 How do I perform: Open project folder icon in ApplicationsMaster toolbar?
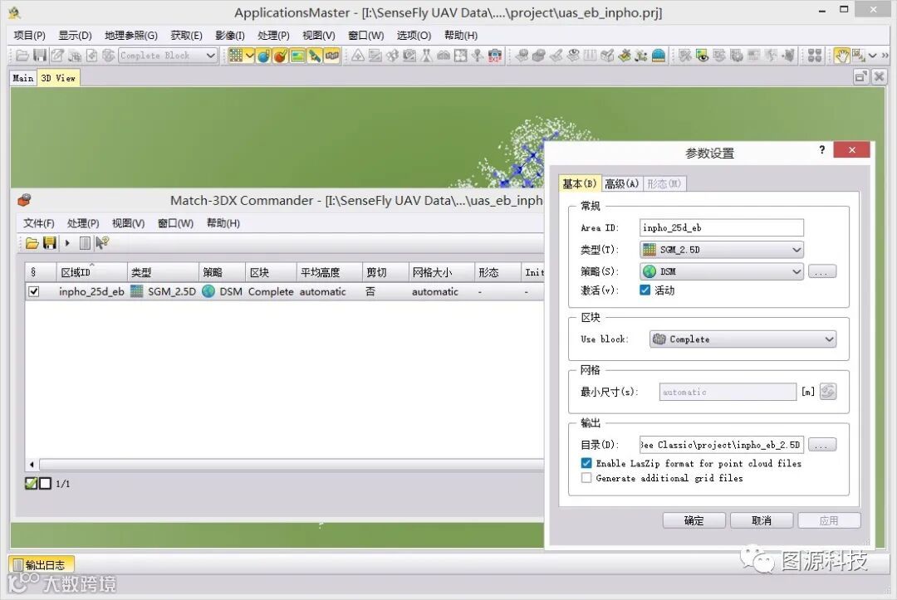click(22, 56)
